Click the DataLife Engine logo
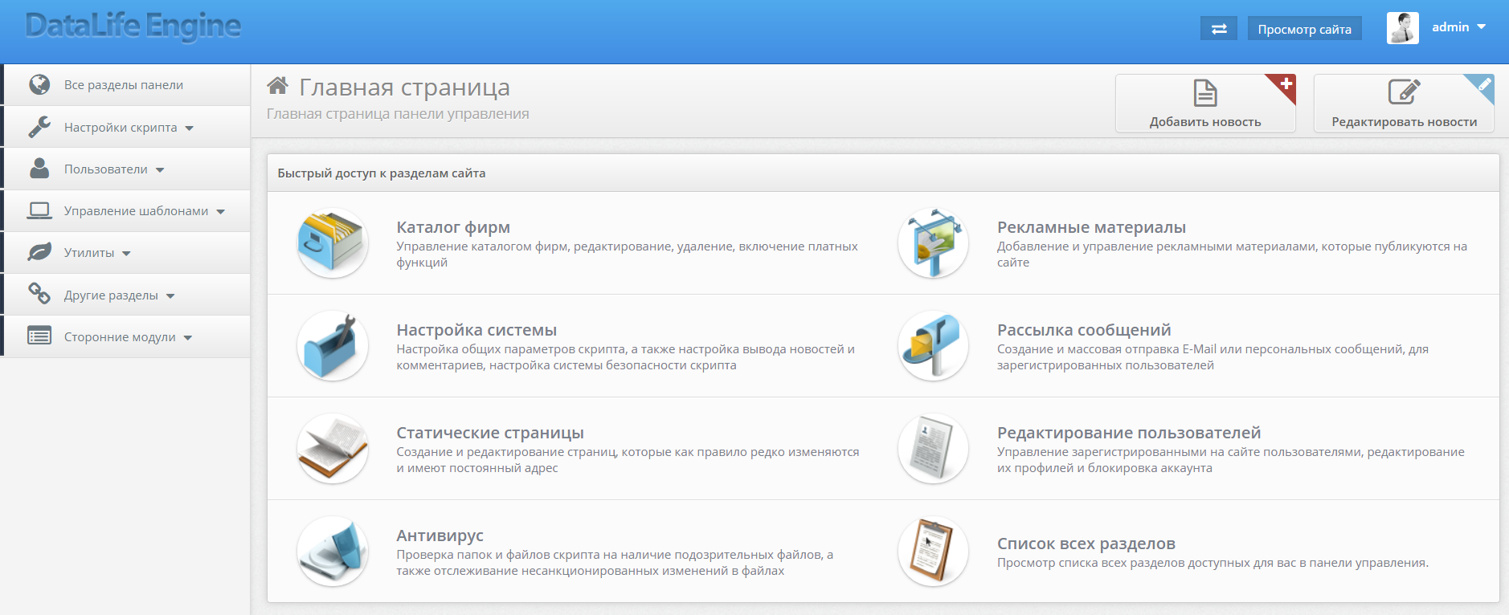The width and height of the screenshot is (1509, 615). click(x=133, y=26)
